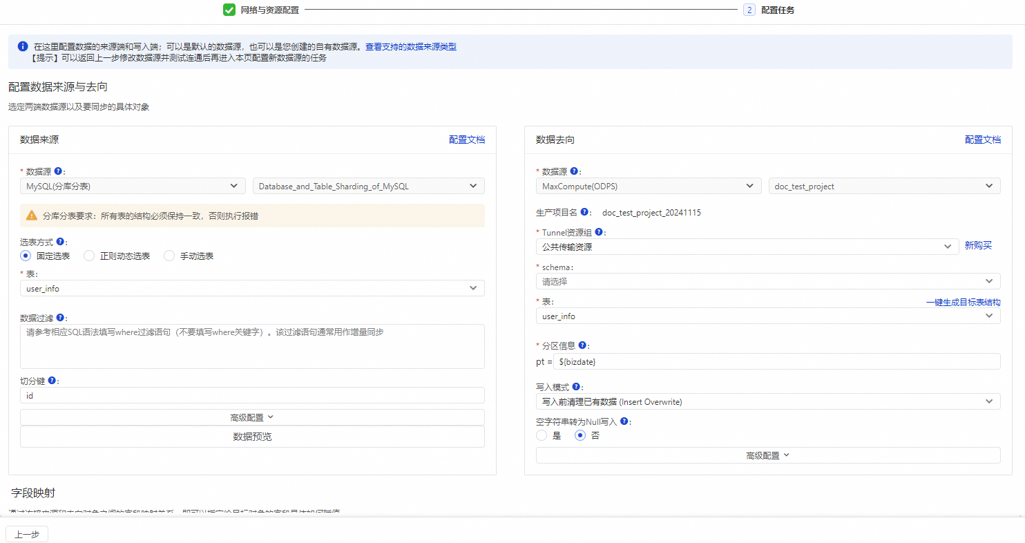The width and height of the screenshot is (1025, 543).
Task: Open help icon next to 分区信息
Action: [582, 345]
